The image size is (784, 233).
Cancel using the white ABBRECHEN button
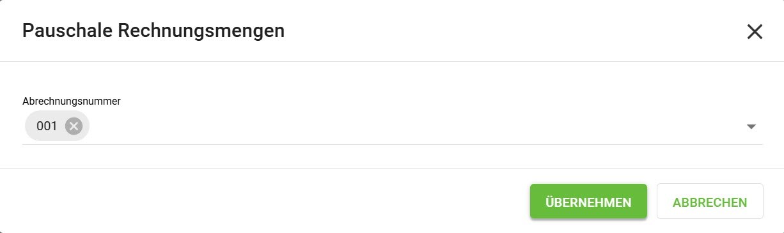coord(710,202)
